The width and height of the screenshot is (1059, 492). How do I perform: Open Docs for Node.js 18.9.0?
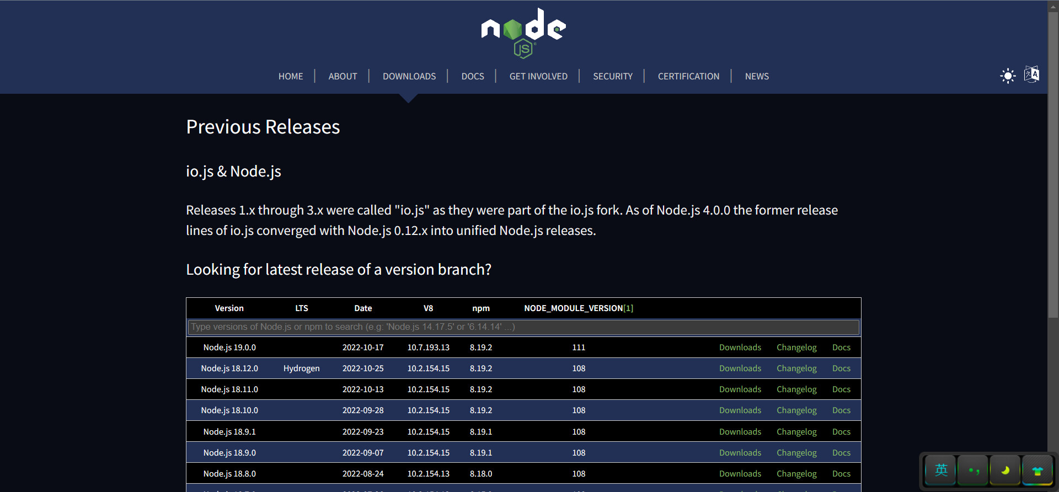841,453
